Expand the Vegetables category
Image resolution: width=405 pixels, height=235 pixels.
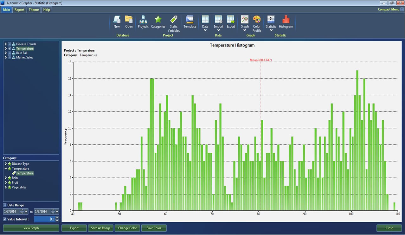point(6,187)
